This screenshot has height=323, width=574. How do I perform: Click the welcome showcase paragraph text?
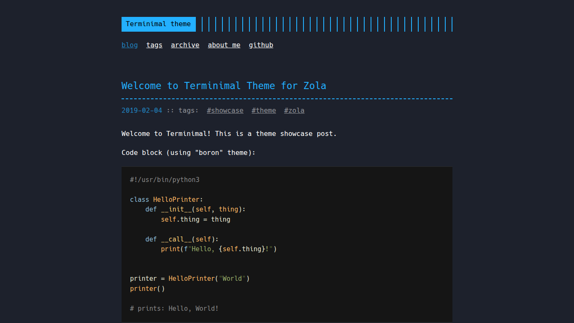228,133
